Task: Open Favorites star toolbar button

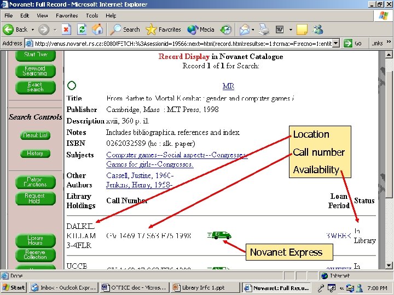Action: pos(163,29)
